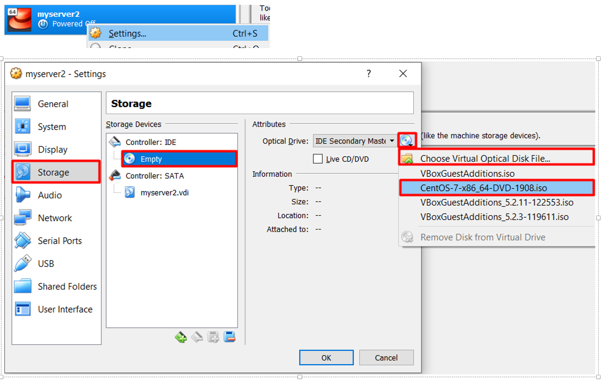The image size is (602, 382).
Task: Open the Display settings category
Action: tap(57, 150)
